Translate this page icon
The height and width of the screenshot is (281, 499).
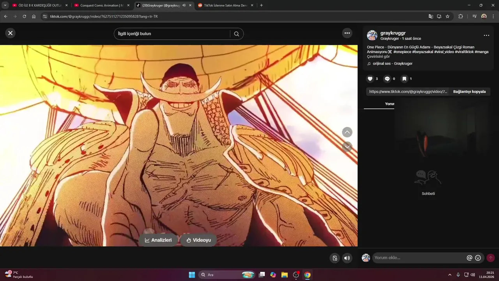click(x=431, y=16)
